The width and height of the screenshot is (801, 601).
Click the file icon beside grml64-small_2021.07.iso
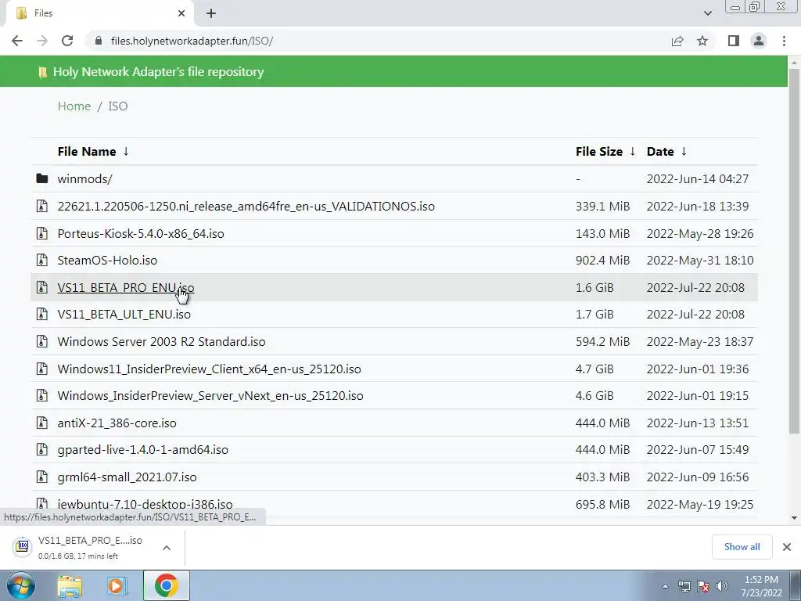pos(42,477)
